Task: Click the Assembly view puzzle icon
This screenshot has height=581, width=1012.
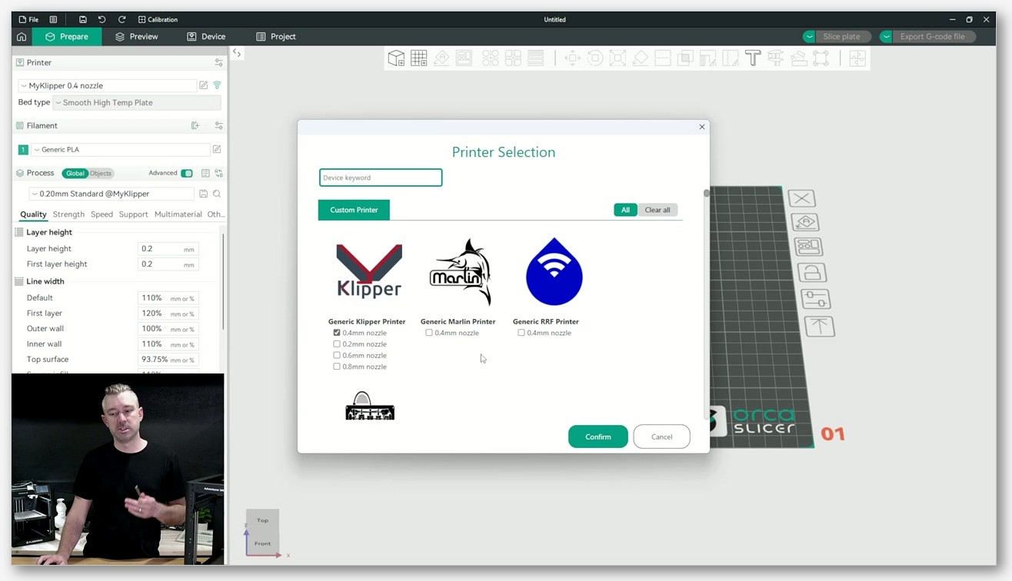Action: [857, 58]
